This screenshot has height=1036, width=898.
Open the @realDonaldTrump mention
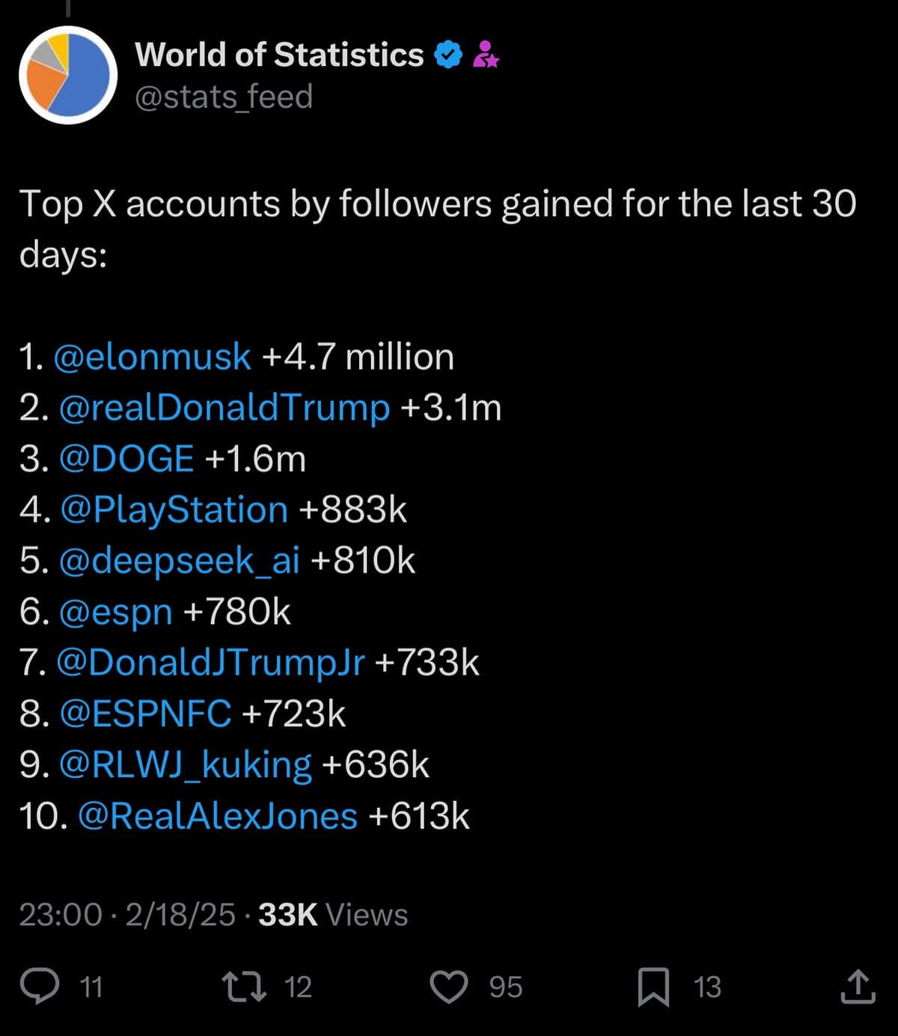pyautogui.click(x=224, y=408)
